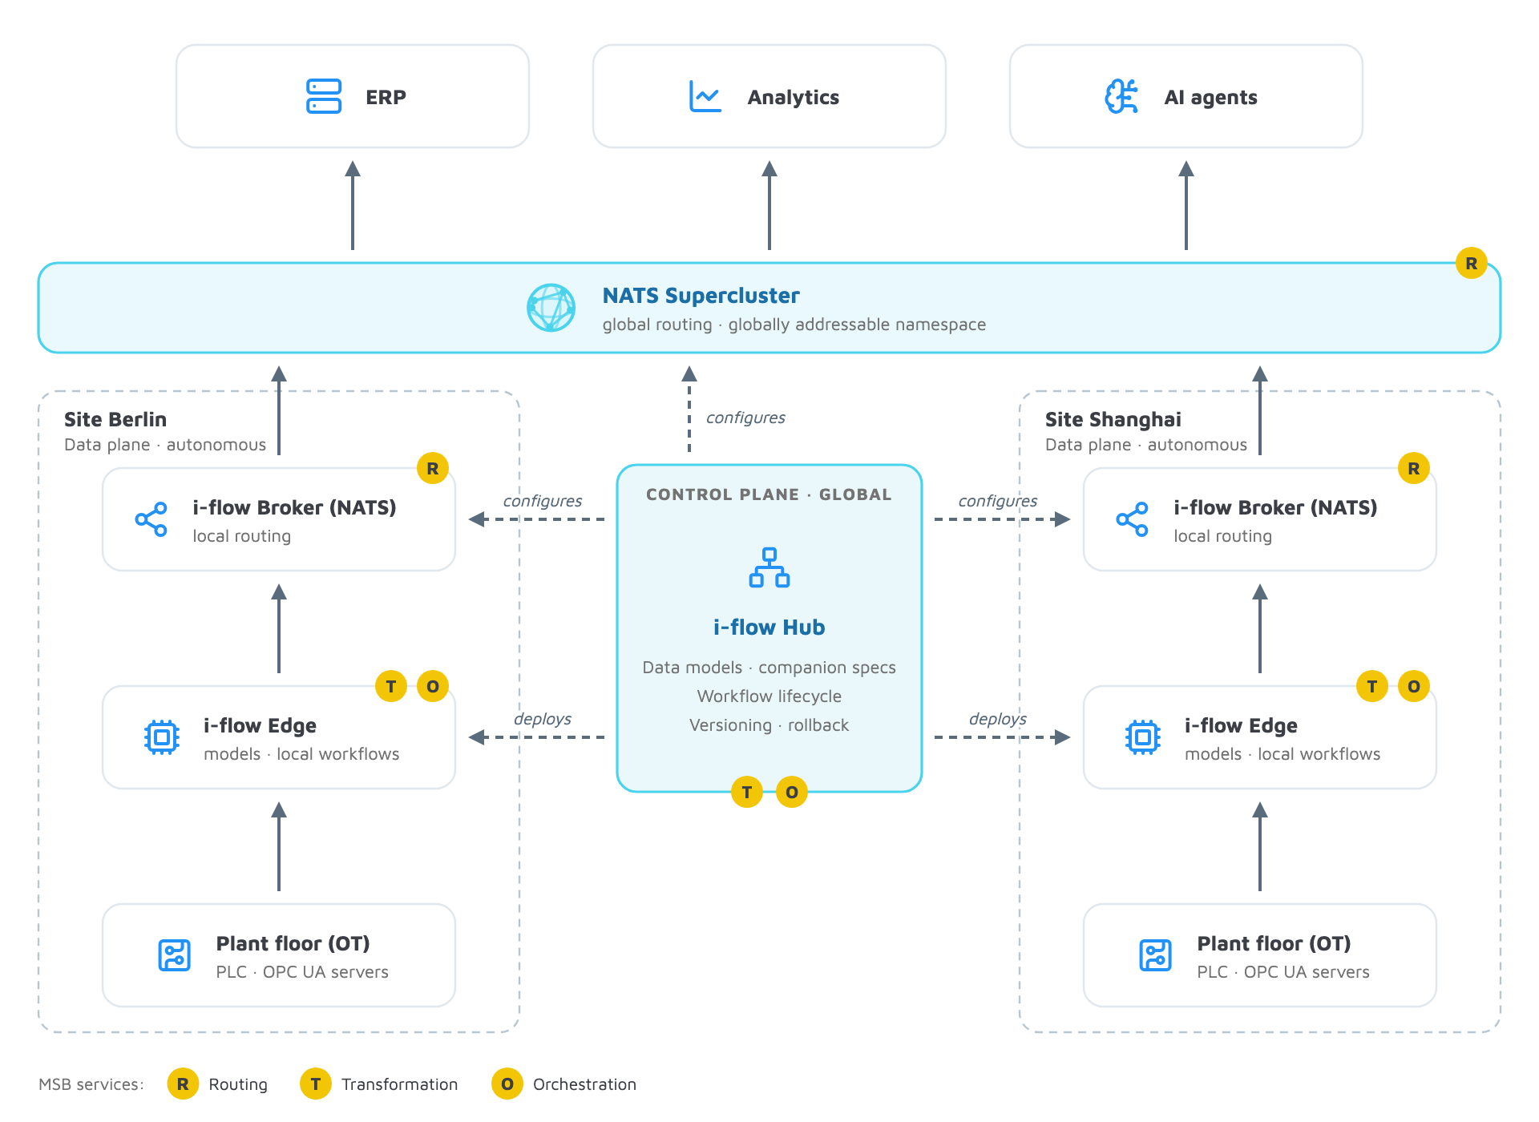Image resolution: width=1539 pixels, height=1122 pixels.
Task: Click the Berlin 'deploys' arrow label
Action: pyautogui.click(x=543, y=719)
